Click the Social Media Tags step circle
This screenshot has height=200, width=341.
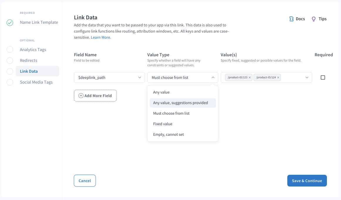pyautogui.click(x=10, y=82)
